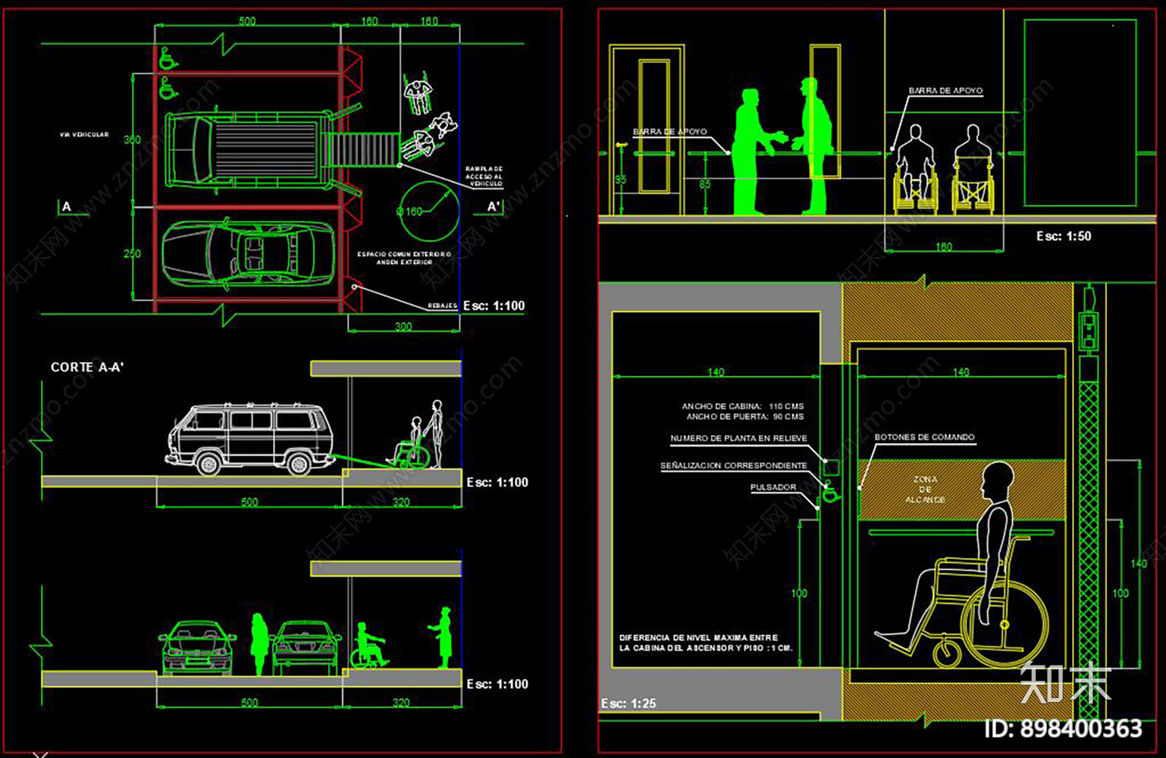
Task: Select the 300 dimension below the plan
Action: pos(403,327)
